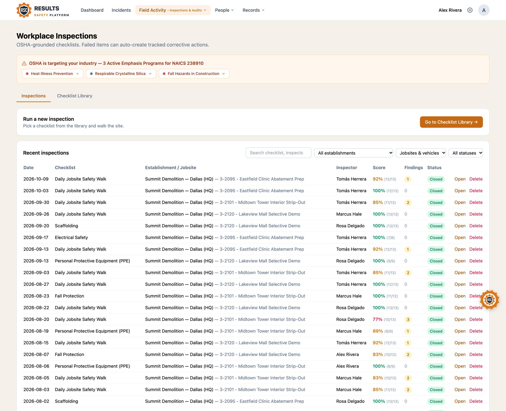
Task: Click the findings badge for 2026-09-30 inspection
Action: pyautogui.click(x=408, y=203)
